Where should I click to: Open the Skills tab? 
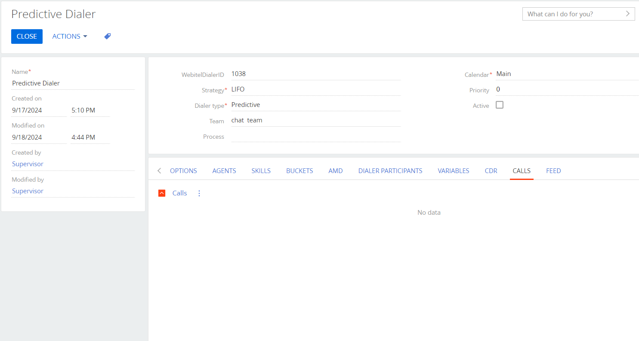[x=261, y=171]
